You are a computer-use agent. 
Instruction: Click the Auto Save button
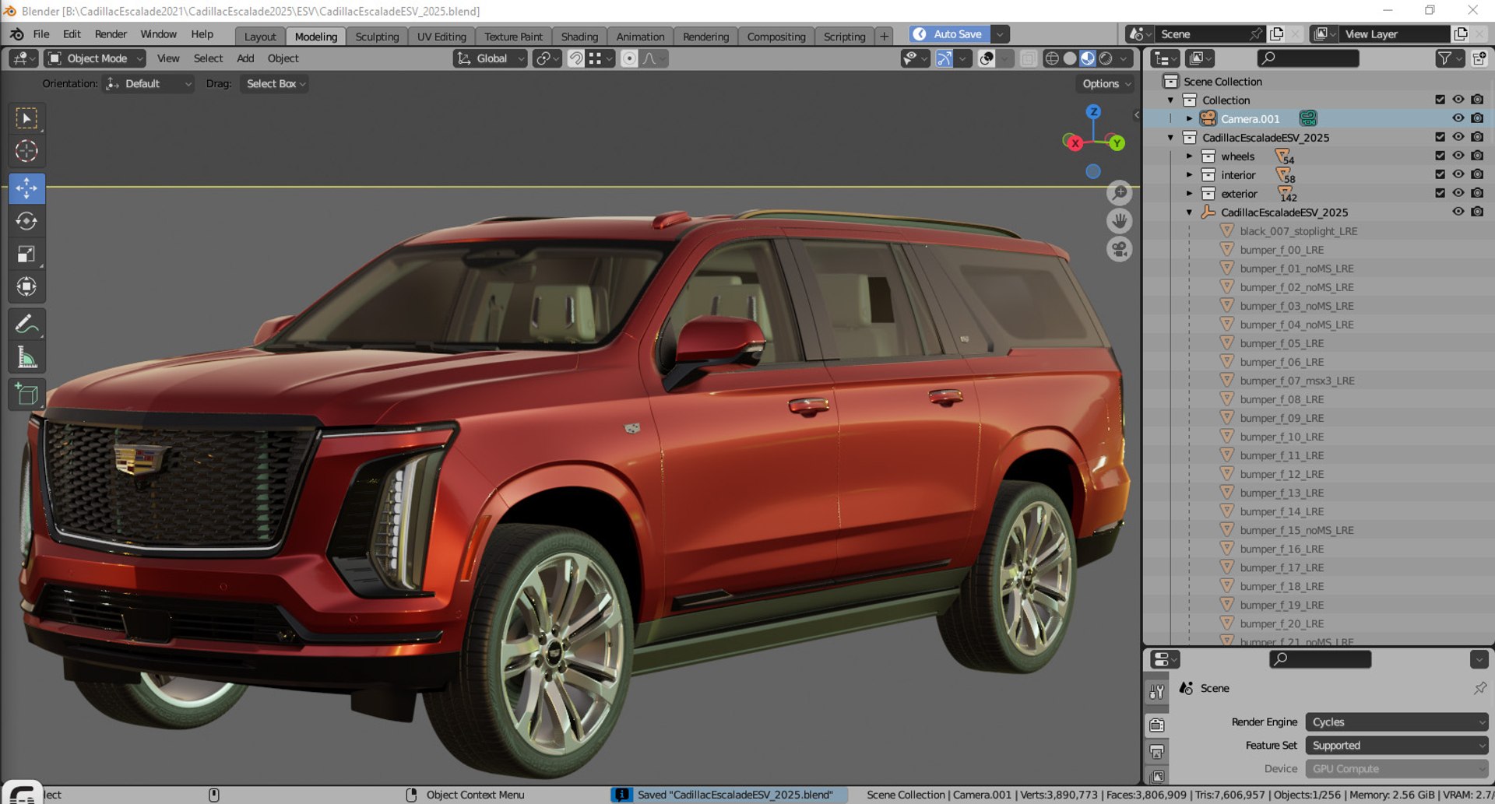click(949, 34)
